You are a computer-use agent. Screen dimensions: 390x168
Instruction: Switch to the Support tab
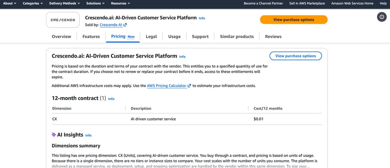tap(200, 36)
